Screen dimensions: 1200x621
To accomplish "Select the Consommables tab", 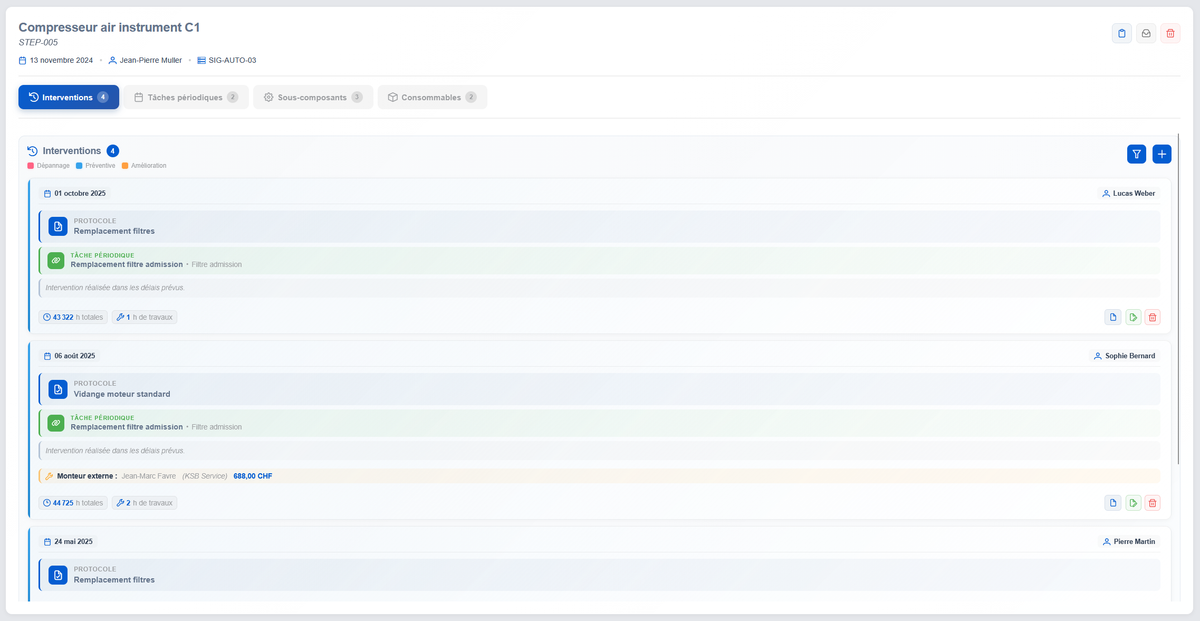I will [432, 97].
